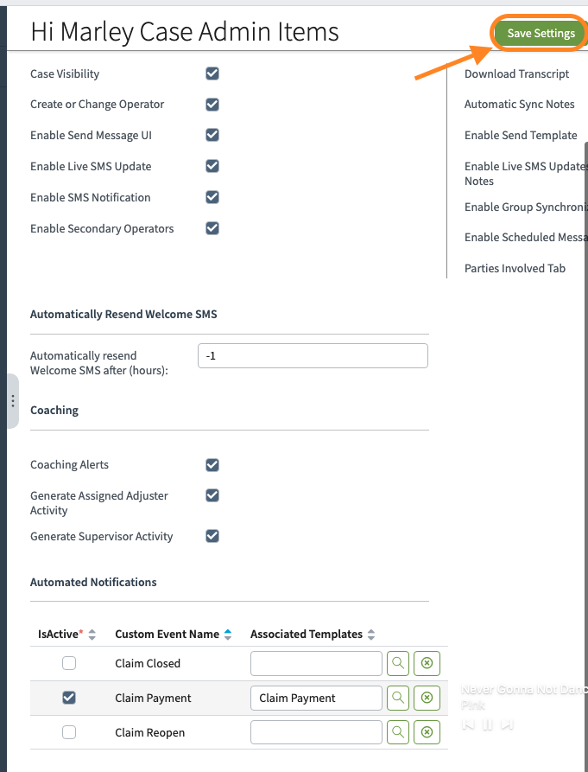Image resolution: width=588 pixels, height=772 pixels.
Task: Sort by the IsActive column arrows
Action: point(92,635)
